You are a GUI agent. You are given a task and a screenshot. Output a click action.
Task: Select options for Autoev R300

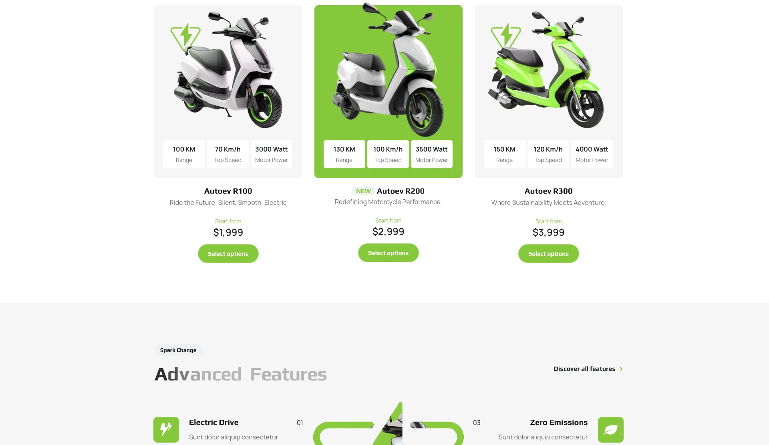(549, 254)
